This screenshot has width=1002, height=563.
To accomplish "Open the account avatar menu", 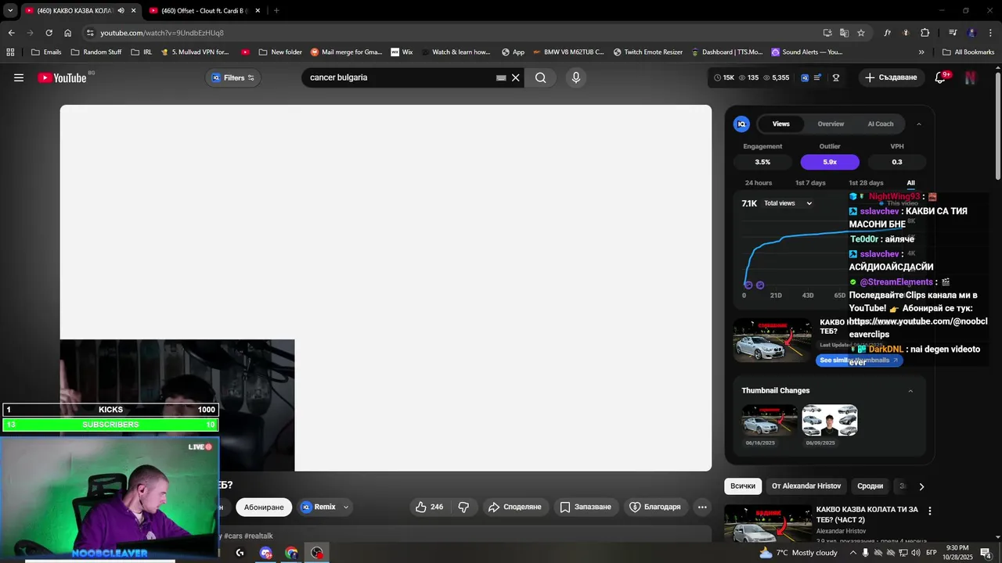I will click(x=971, y=77).
